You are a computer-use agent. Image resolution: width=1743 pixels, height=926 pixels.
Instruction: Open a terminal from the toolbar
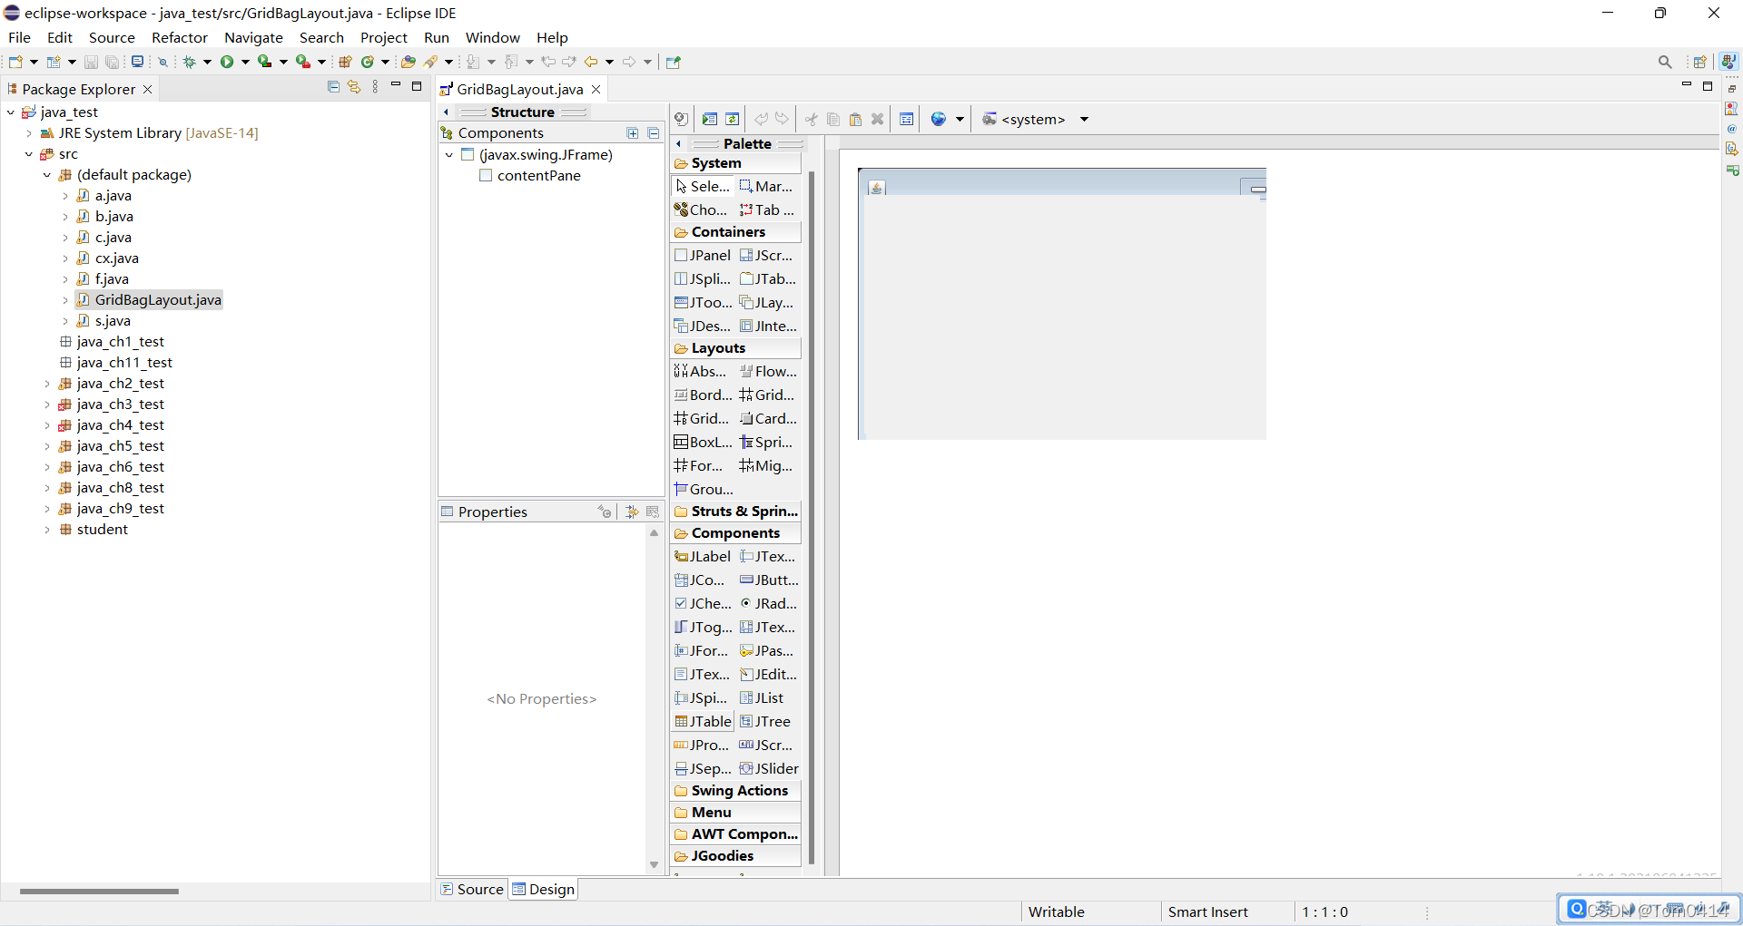coord(137,62)
